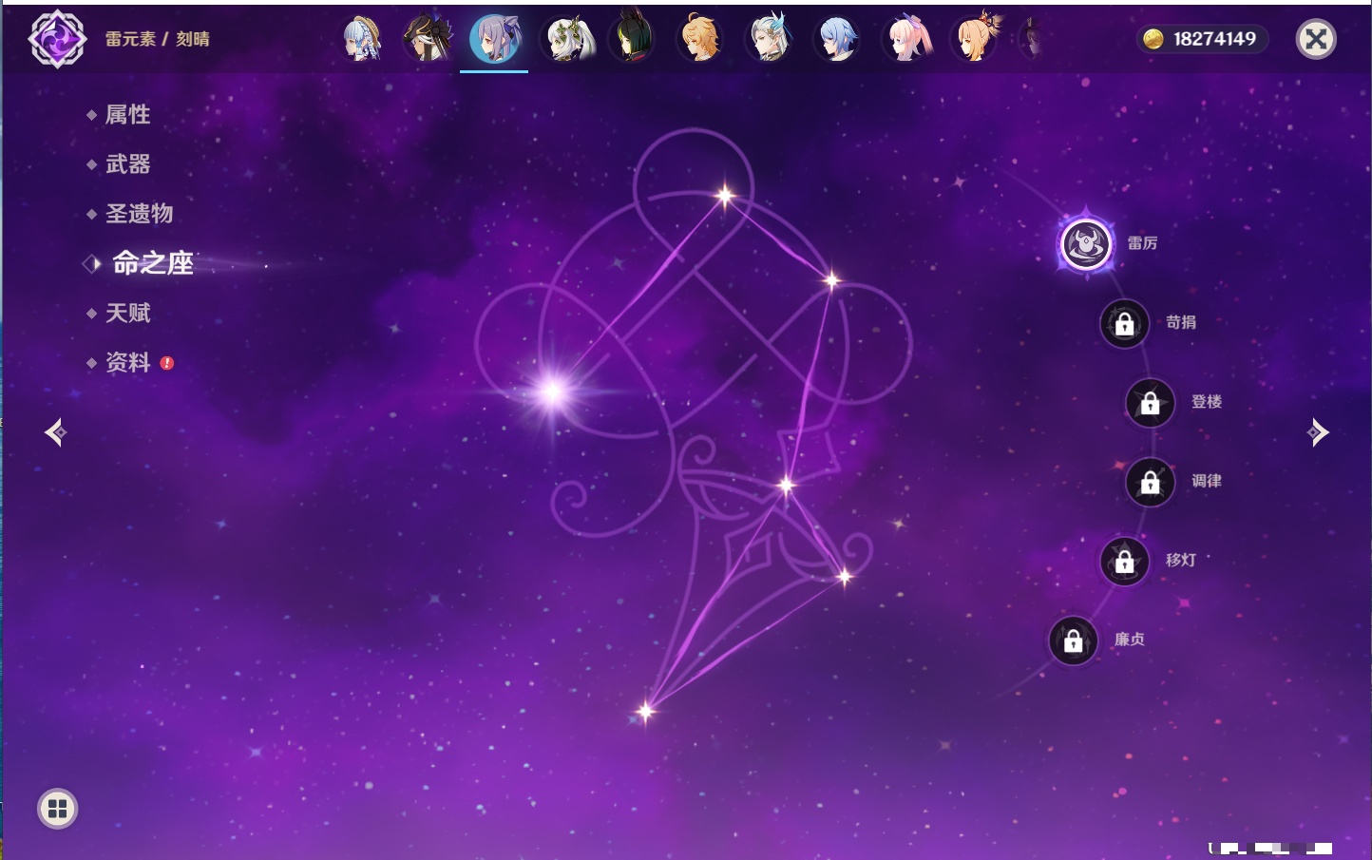This screenshot has width=1372, height=860.
Task: Click the 雷厉 constellation label
Action: coord(1142,243)
